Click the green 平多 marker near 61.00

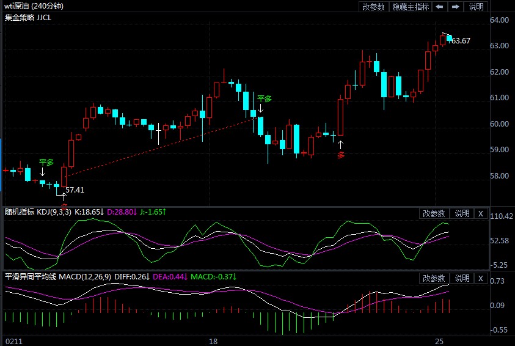(x=264, y=98)
